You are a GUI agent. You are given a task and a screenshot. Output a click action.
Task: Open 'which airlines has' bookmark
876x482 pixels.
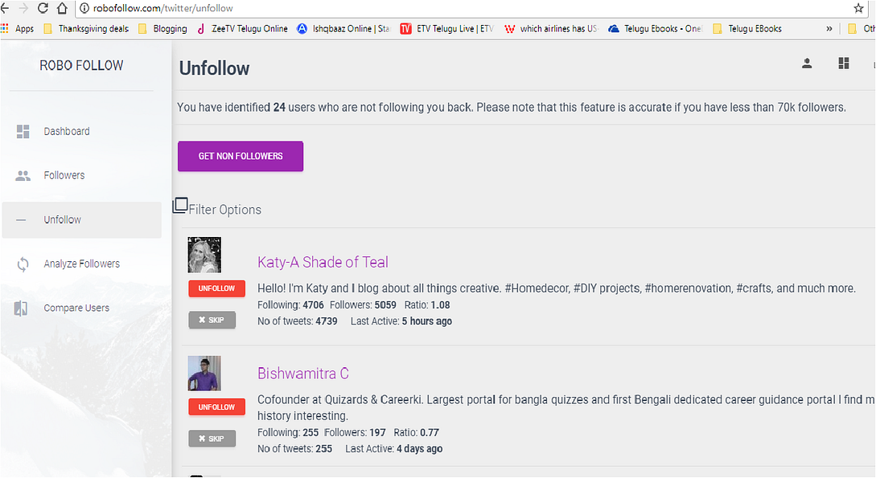[551, 28]
